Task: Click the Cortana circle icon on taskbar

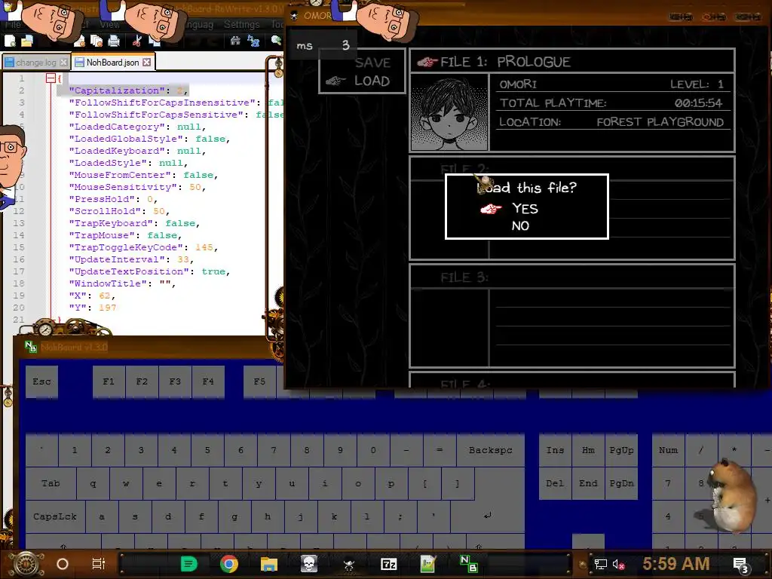Action: pyautogui.click(x=63, y=564)
